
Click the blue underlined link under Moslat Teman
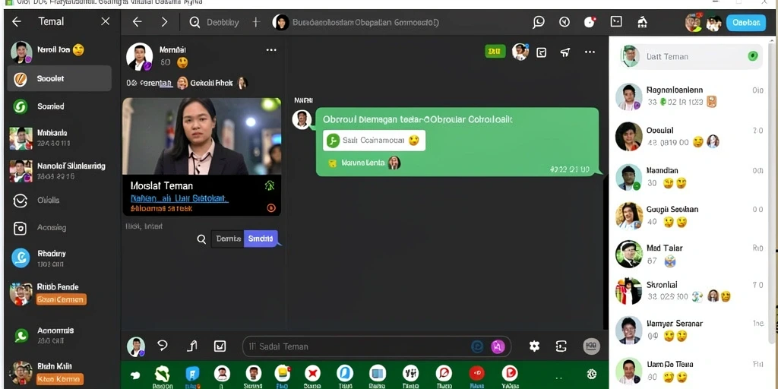point(179,198)
